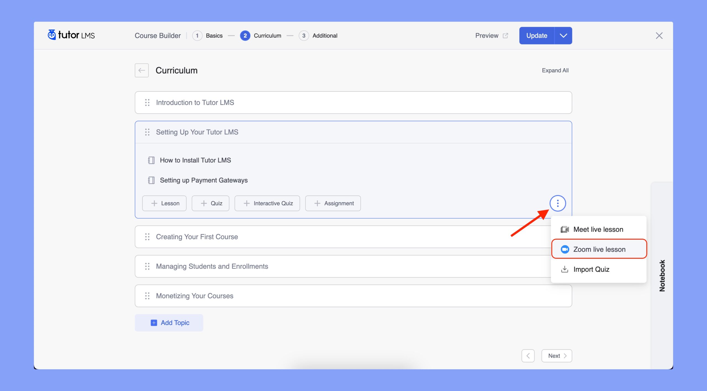Click lesson icon beside How to Install Tutor LMS

coord(151,160)
